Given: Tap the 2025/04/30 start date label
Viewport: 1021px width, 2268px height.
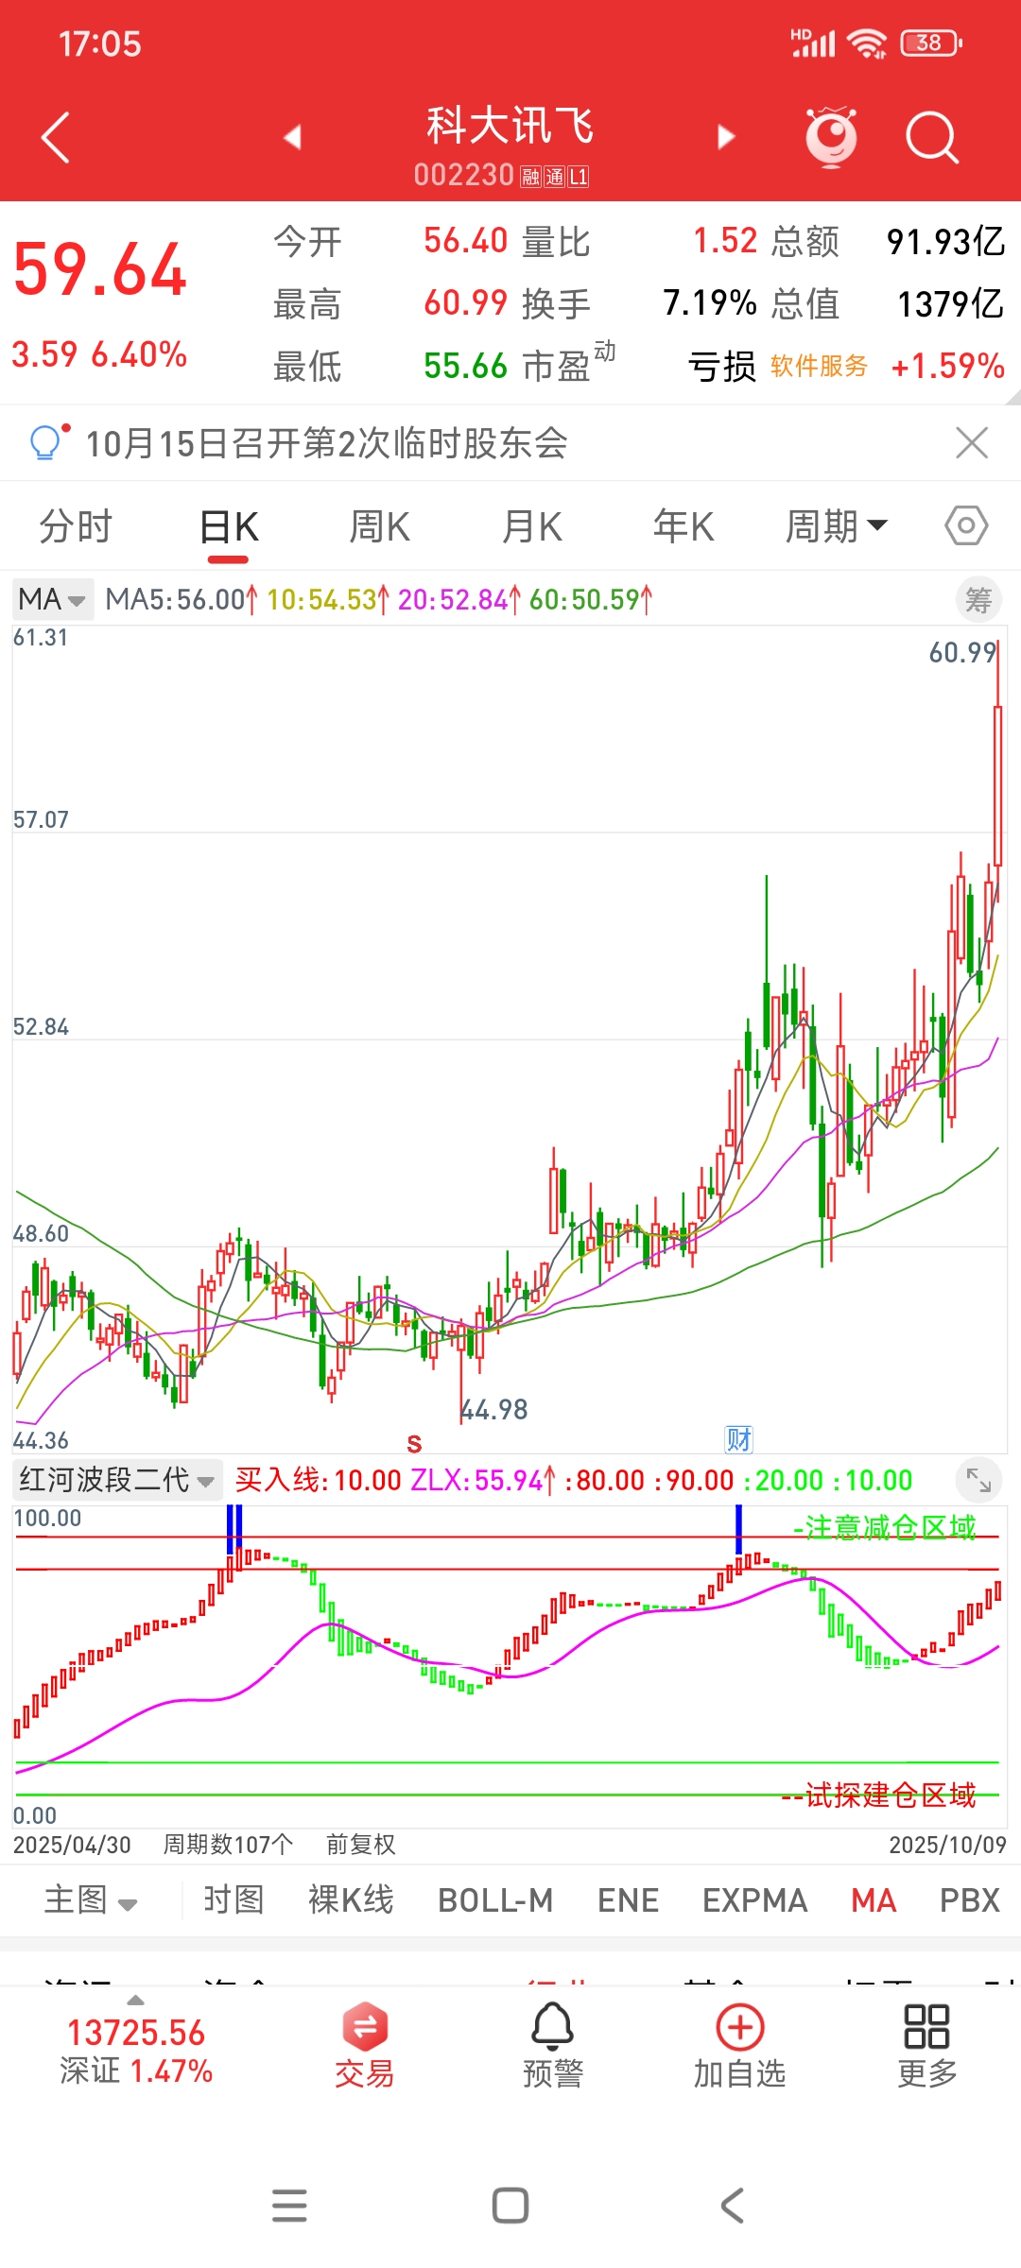Looking at the screenshot, I should coord(72,1845).
